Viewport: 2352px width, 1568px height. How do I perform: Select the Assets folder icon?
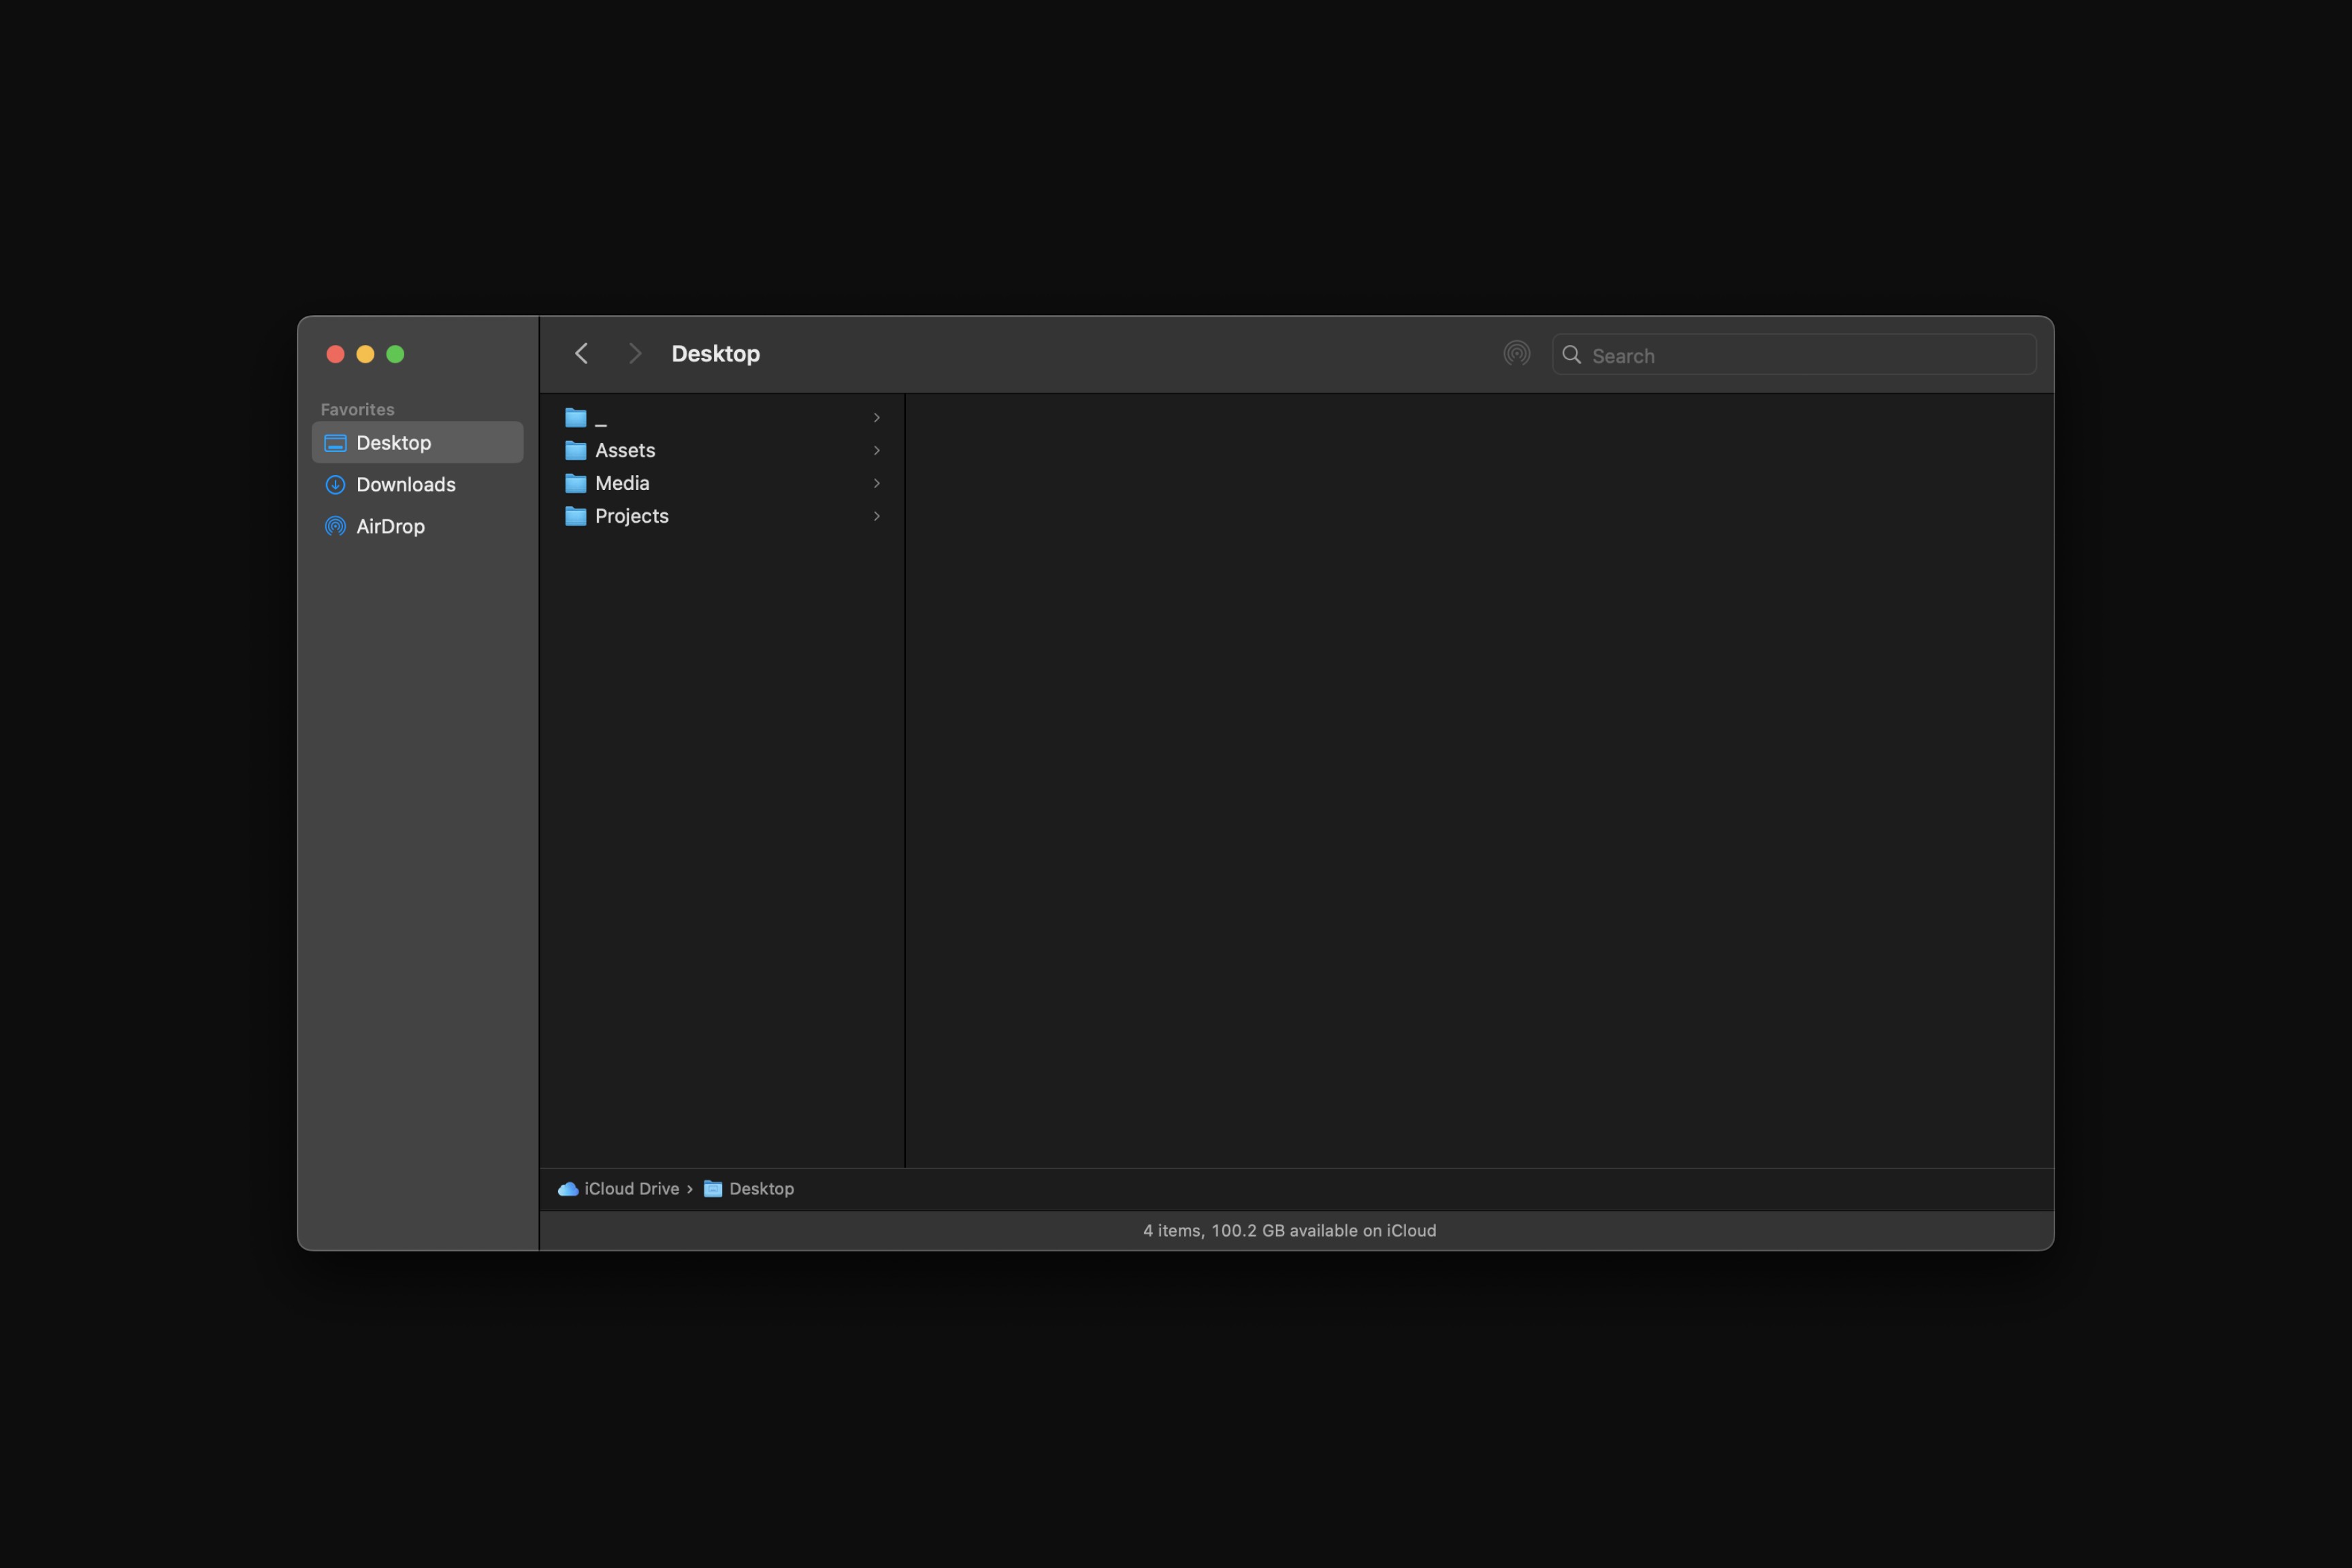(x=575, y=451)
